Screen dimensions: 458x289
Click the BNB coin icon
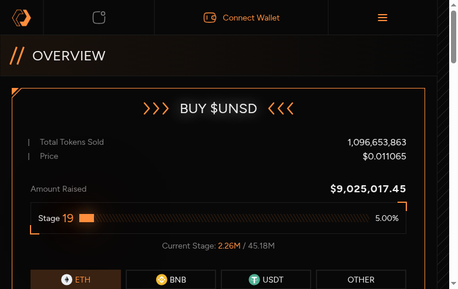161,280
